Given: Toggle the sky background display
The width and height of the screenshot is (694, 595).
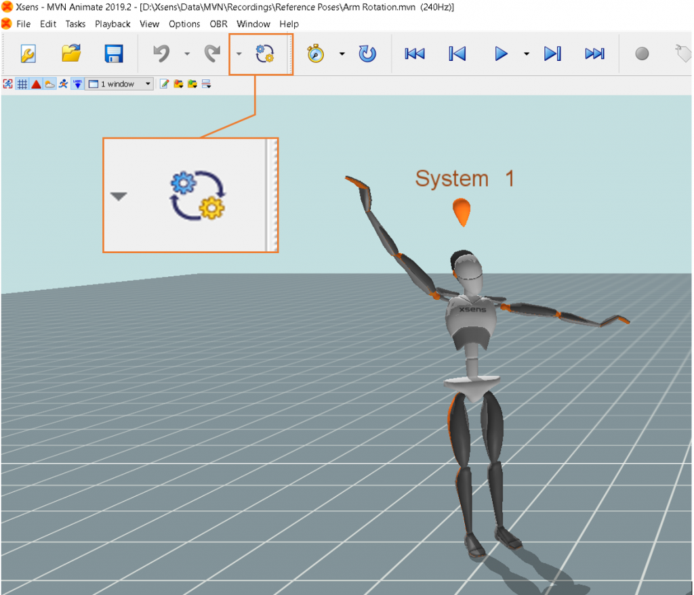Looking at the screenshot, I should pyautogui.click(x=50, y=84).
